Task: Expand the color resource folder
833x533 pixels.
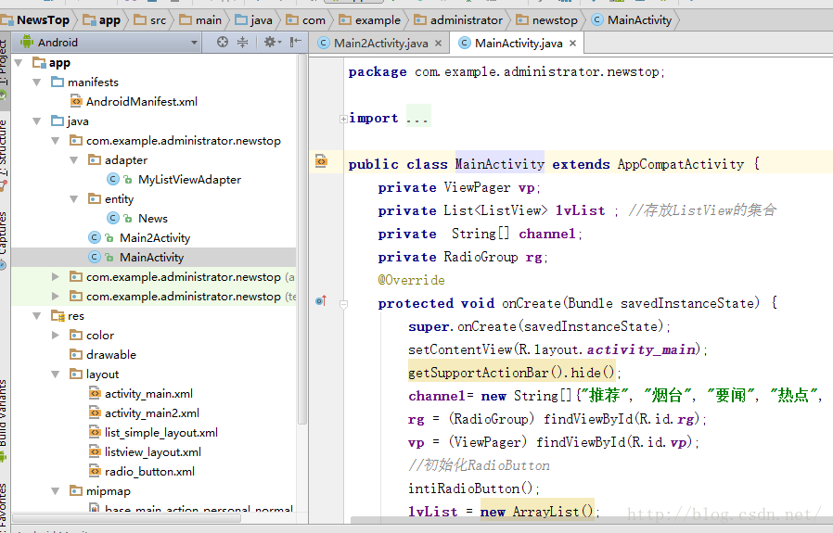Action: click(x=56, y=336)
